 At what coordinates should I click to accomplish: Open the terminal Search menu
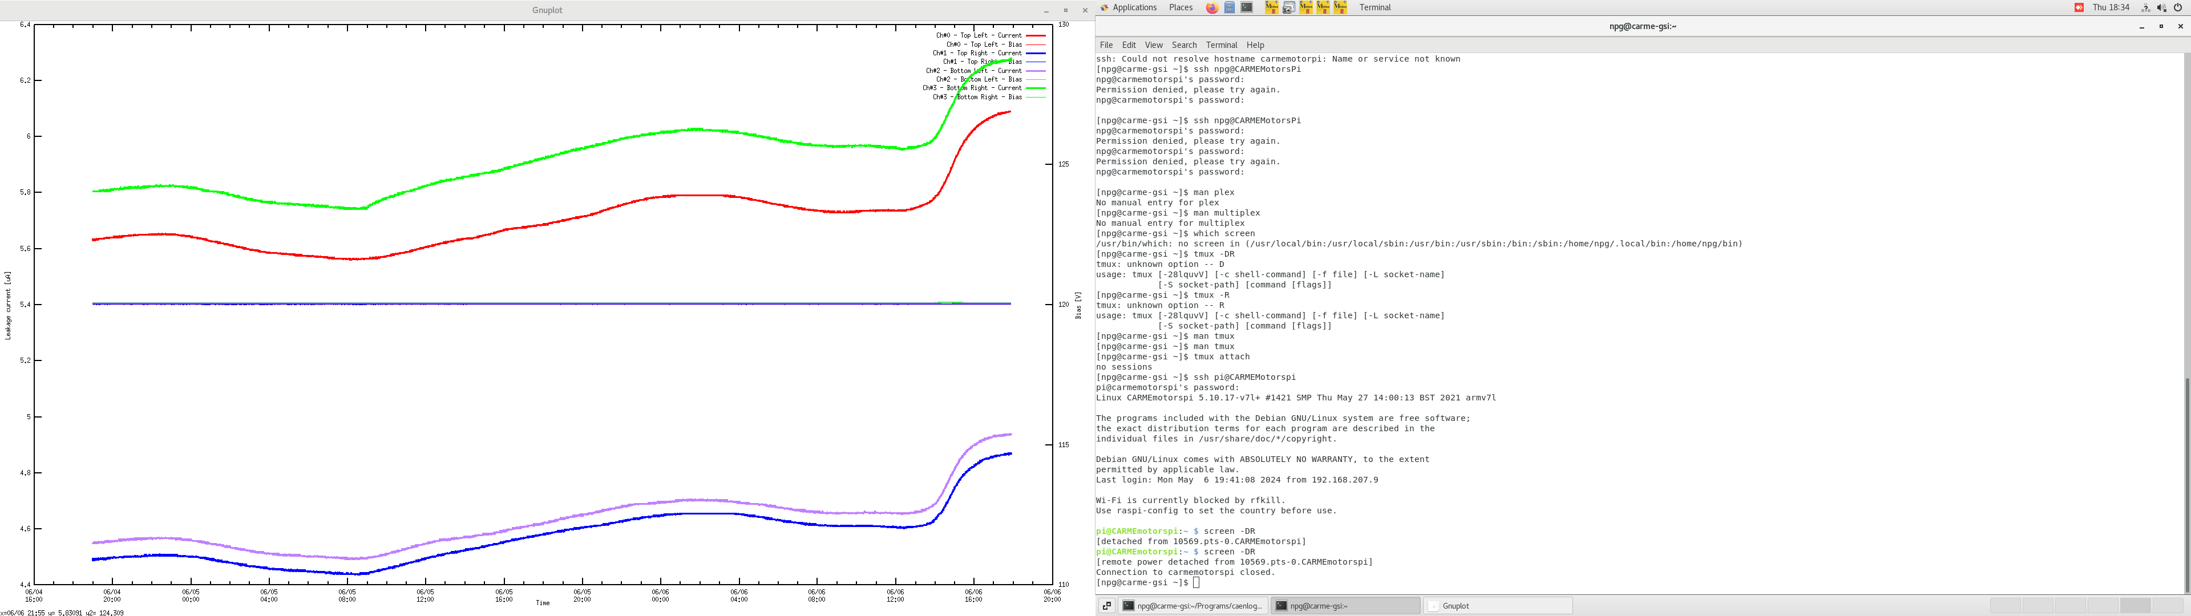click(1184, 45)
